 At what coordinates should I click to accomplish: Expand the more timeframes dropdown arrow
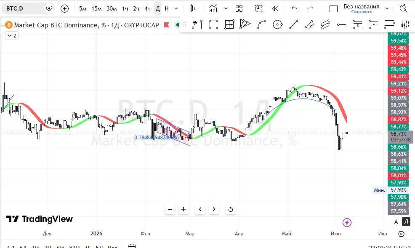tap(176, 8)
